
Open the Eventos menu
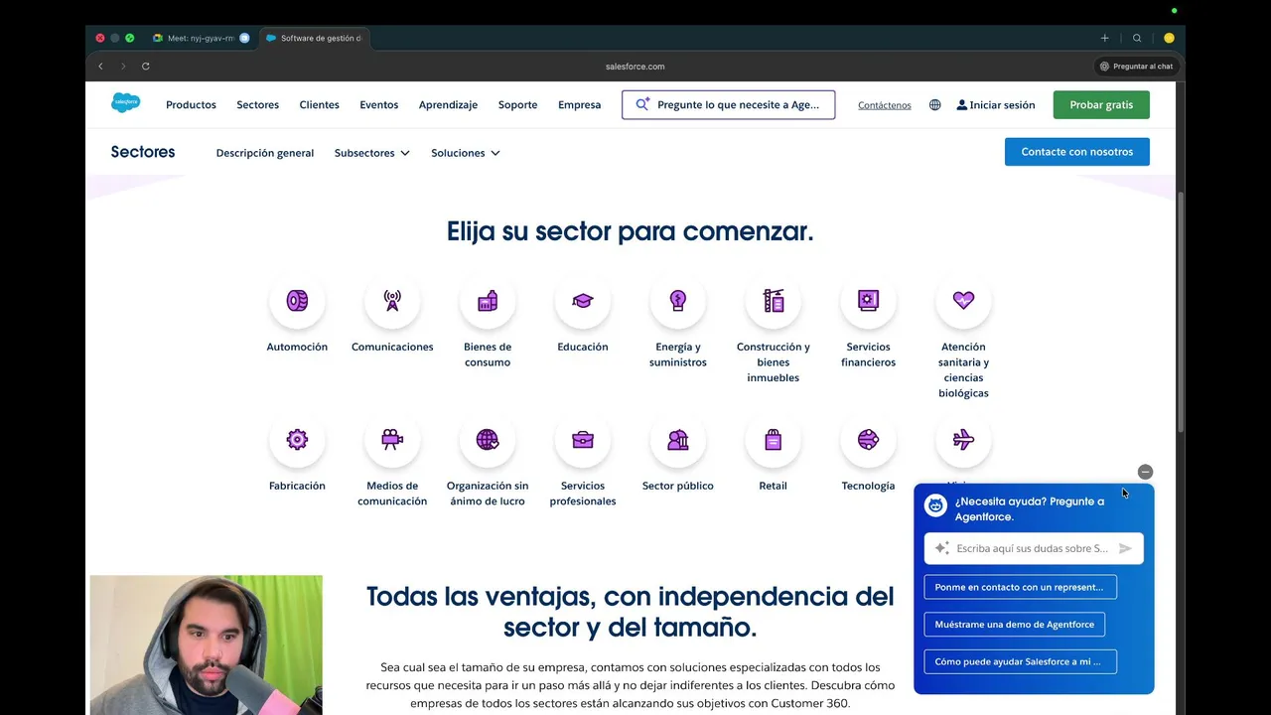click(x=378, y=104)
